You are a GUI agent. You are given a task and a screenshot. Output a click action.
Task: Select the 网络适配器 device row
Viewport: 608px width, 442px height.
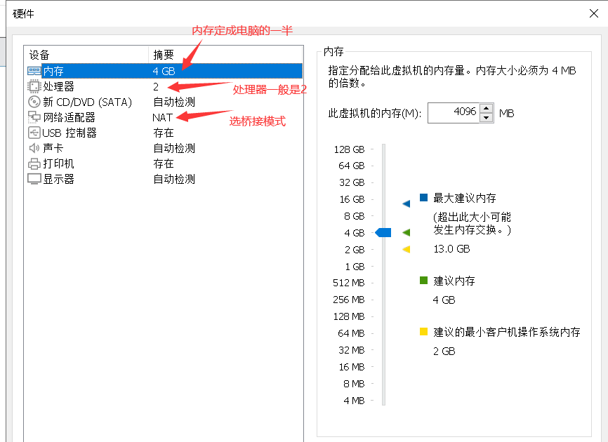[165, 117]
